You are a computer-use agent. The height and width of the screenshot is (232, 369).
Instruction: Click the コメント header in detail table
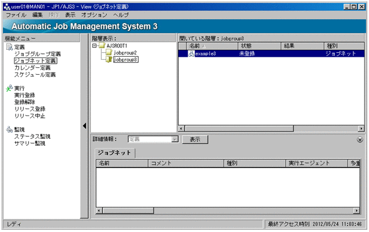tap(186, 164)
